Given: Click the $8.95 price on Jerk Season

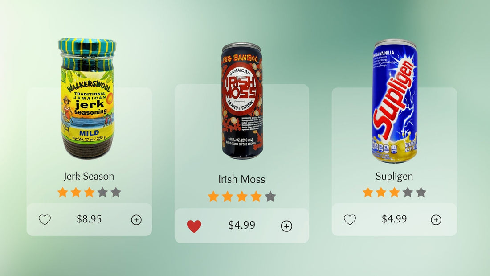Looking at the screenshot, I should tap(89, 219).
